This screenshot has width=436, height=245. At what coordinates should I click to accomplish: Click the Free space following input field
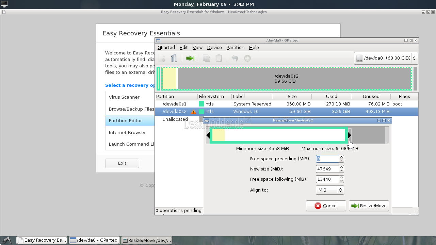[x=327, y=179]
